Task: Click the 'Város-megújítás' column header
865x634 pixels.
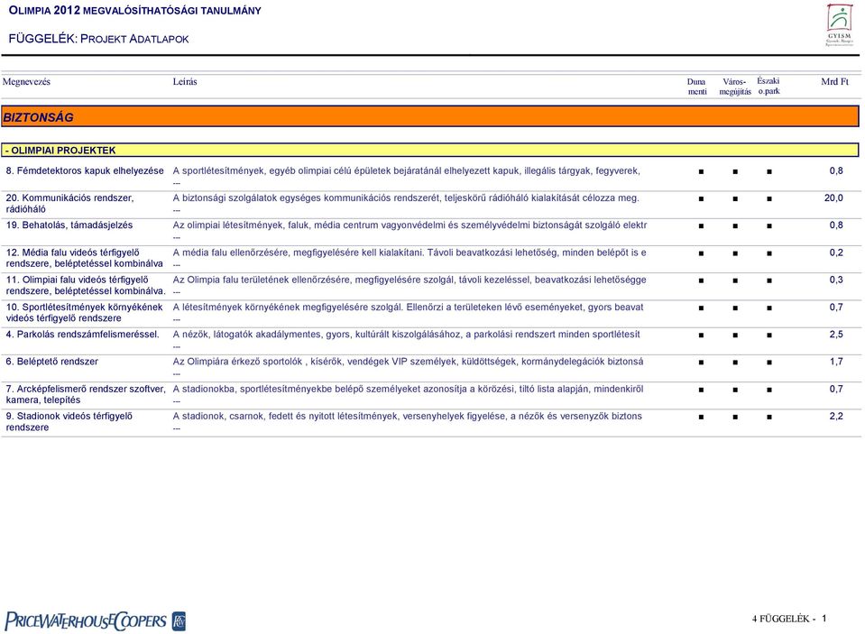Action: [735, 87]
